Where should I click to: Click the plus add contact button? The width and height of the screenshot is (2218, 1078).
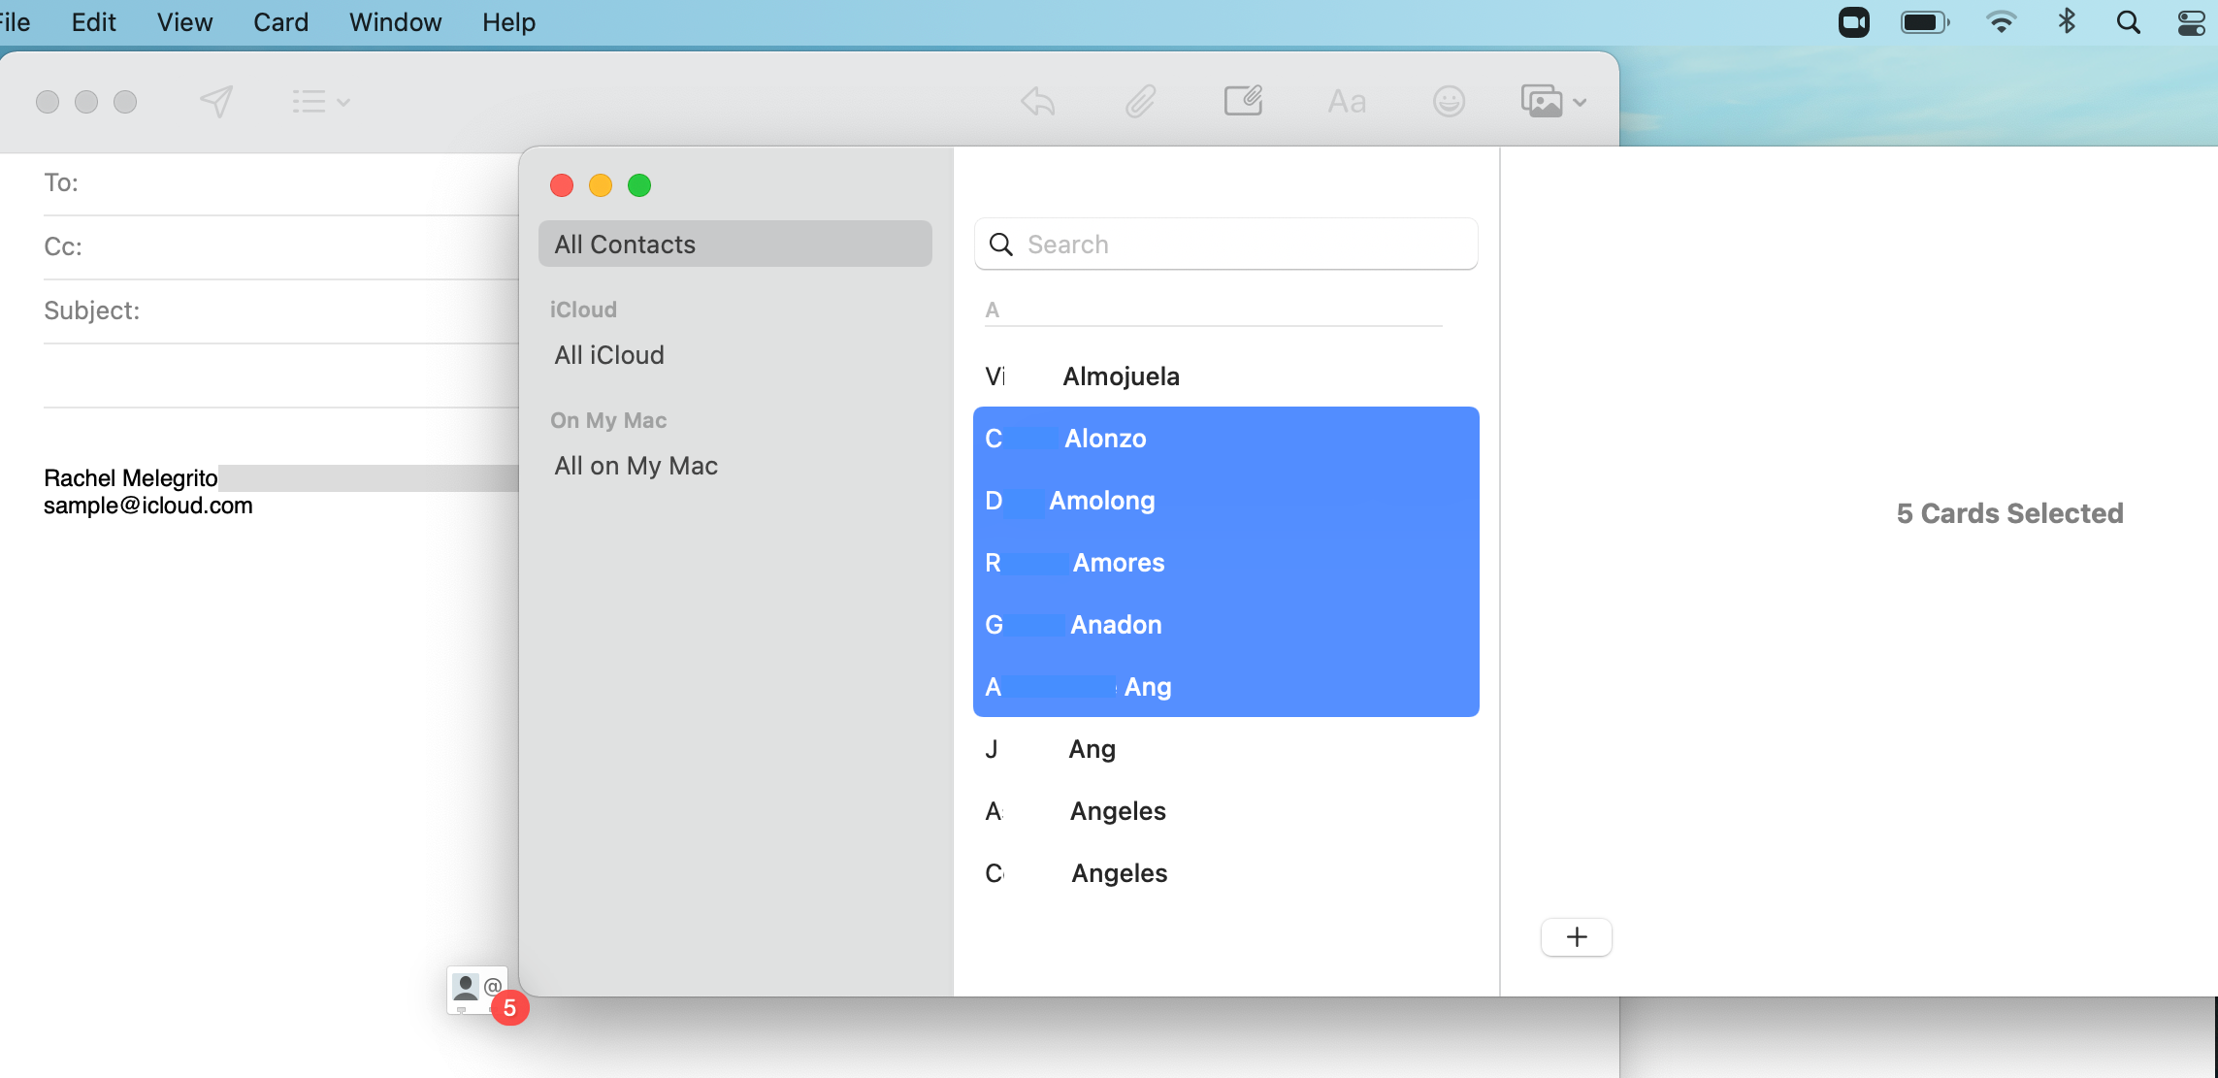coord(1576,937)
